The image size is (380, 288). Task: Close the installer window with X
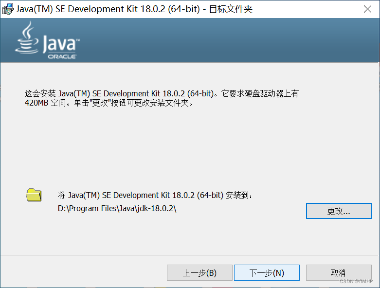pyautogui.click(x=368, y=9)
